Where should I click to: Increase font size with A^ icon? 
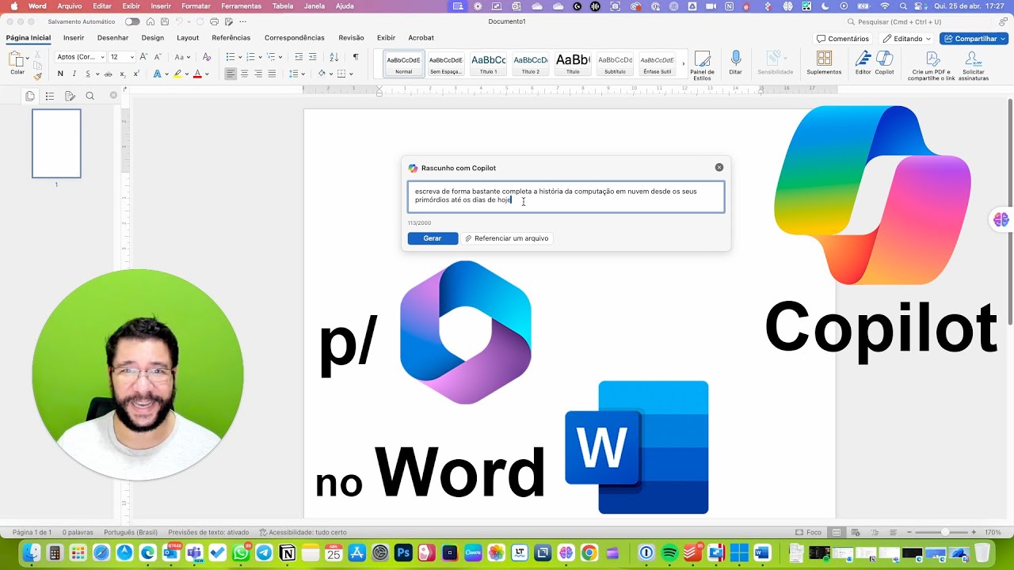(x=143, y=57)
